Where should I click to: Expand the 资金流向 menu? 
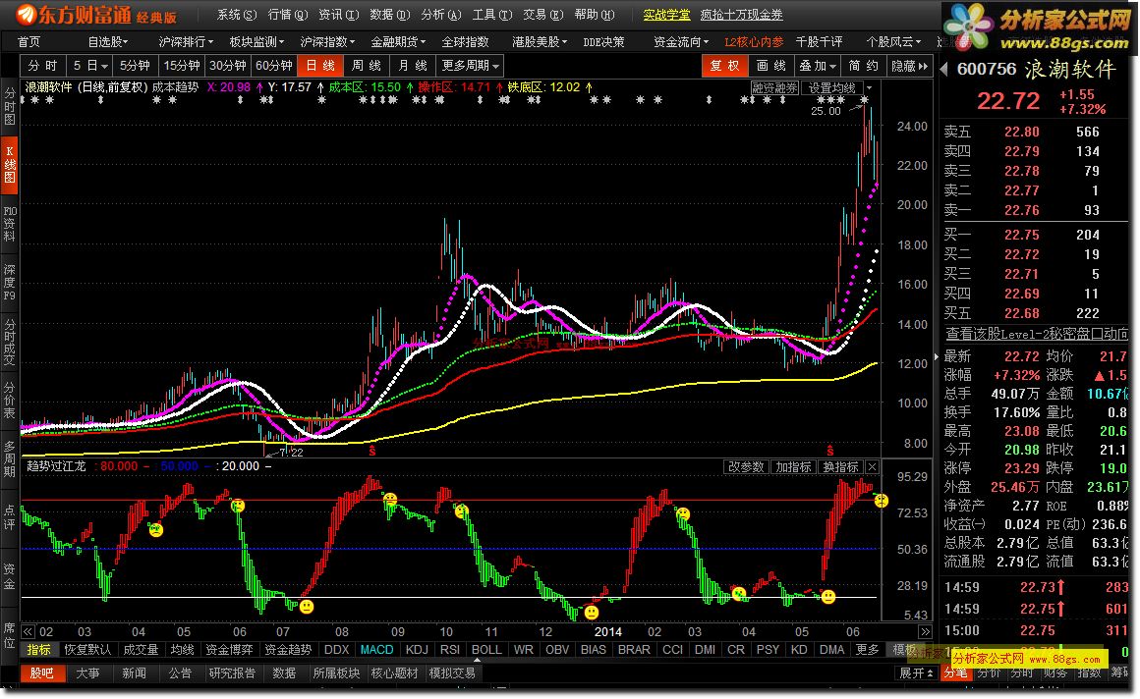point(680,42)
